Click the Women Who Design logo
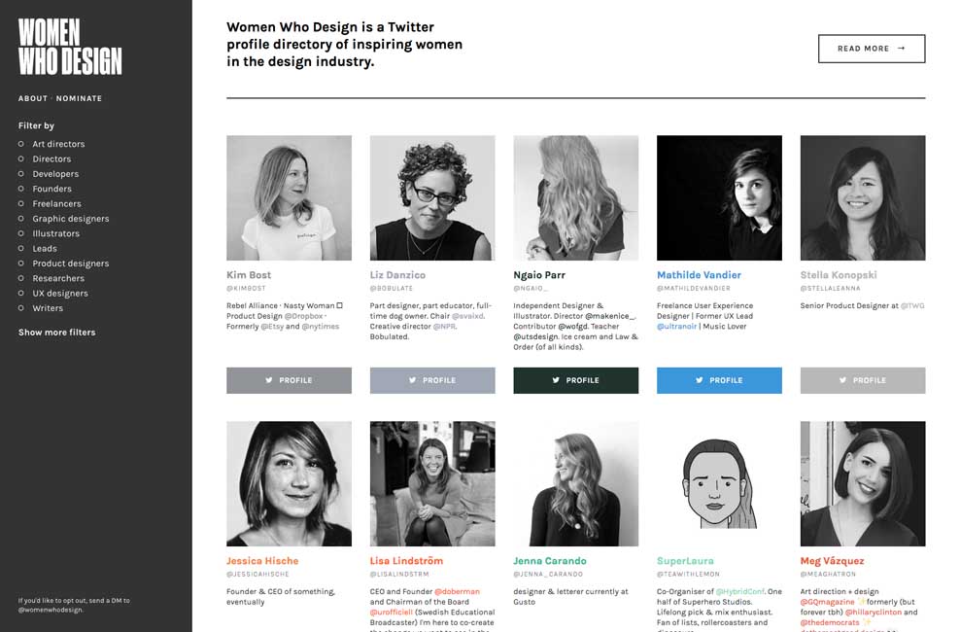Image resolution: width=960 pixels, height=632 pixels. click(x=70, y=47)
